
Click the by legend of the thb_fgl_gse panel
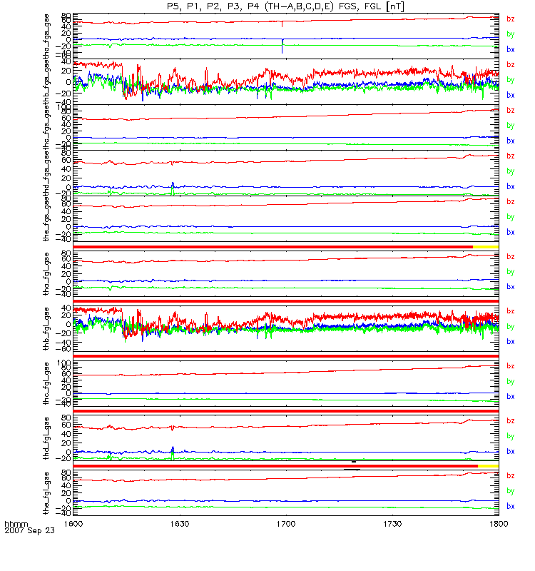511,327
